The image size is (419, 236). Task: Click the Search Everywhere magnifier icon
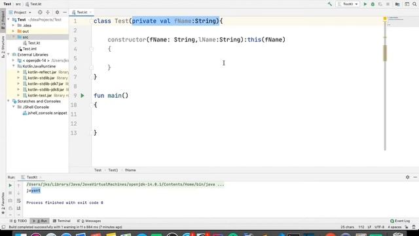pyautogui.click(x=414, y=4)
